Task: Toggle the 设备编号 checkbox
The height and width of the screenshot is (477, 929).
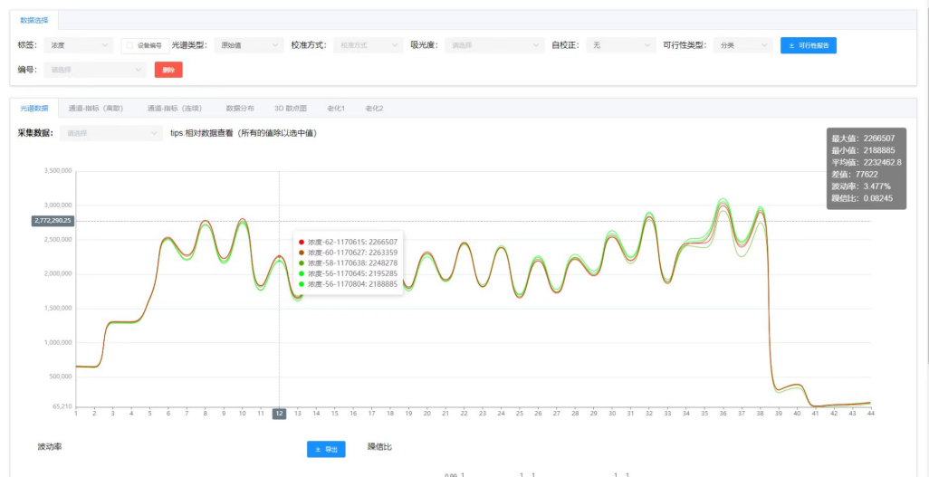Action: coord(130,45)
